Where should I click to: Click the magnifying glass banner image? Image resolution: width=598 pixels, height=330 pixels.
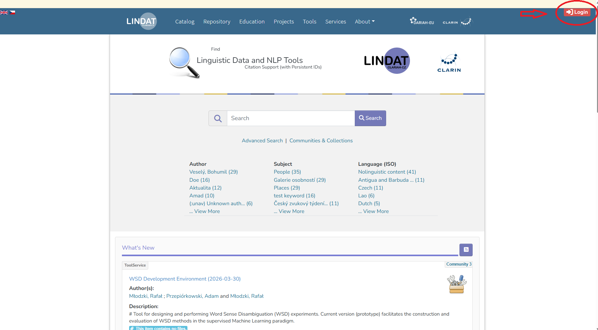(x=184, y=62)
